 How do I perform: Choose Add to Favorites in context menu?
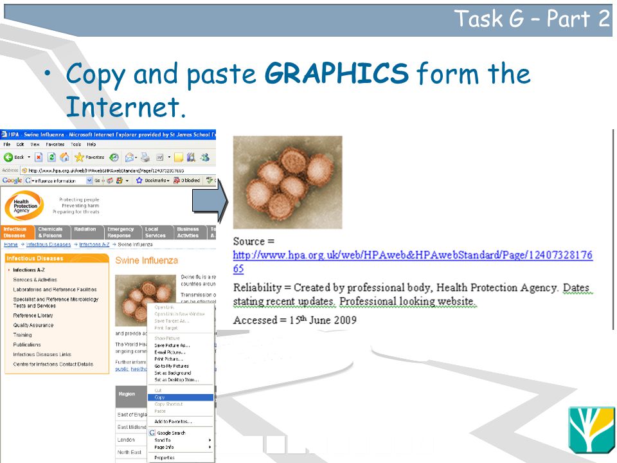coord(181,422)
